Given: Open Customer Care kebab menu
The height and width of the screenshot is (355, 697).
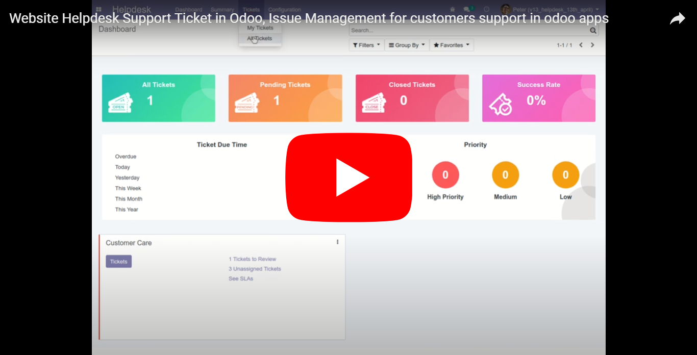Looking at the screenshot, I should click(x=337, y=242).
